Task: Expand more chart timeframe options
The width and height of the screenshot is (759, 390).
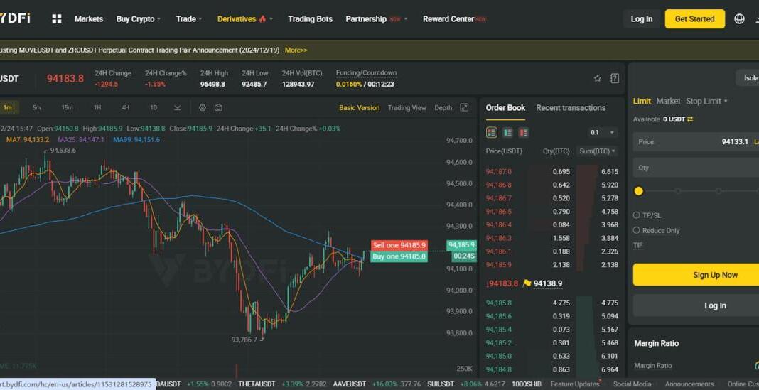Action: click(x=177, y=108)
